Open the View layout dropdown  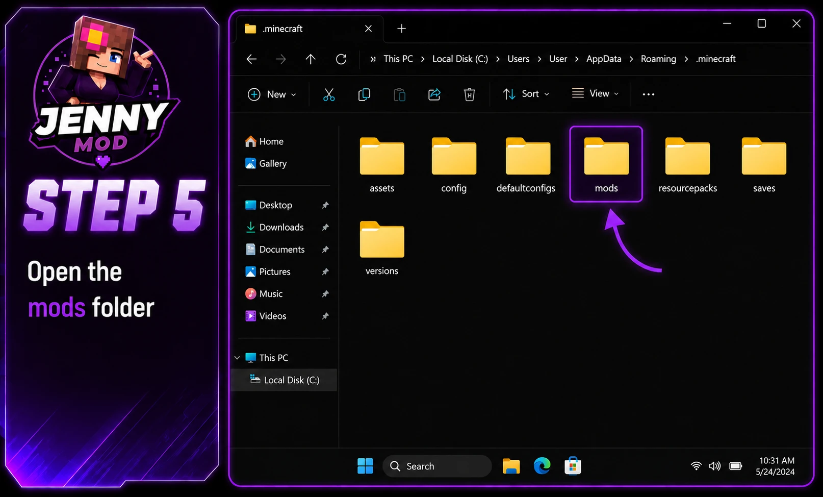(x=595, y=93)
